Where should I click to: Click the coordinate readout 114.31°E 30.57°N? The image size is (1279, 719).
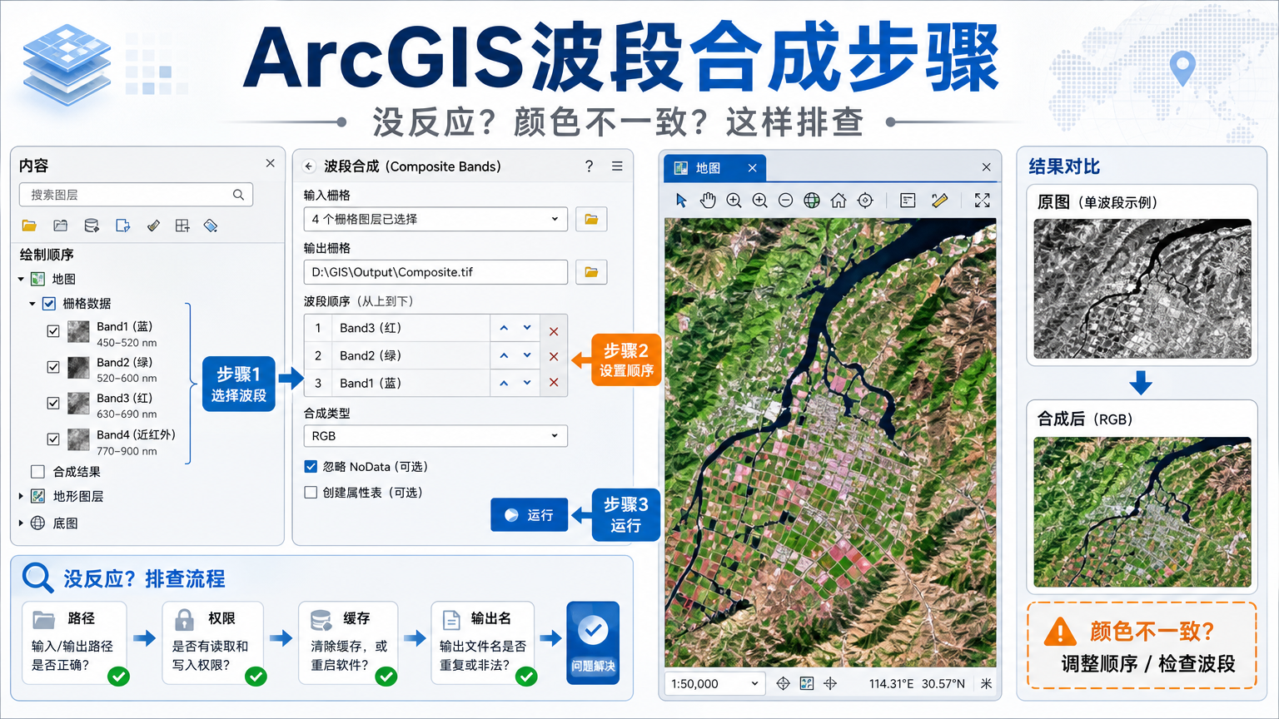tap(917, 683)
